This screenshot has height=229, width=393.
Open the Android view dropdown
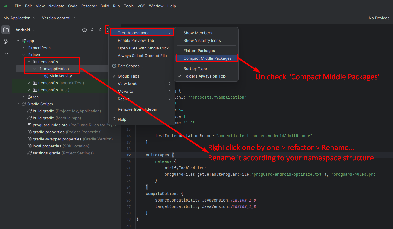tap(25, 30)
